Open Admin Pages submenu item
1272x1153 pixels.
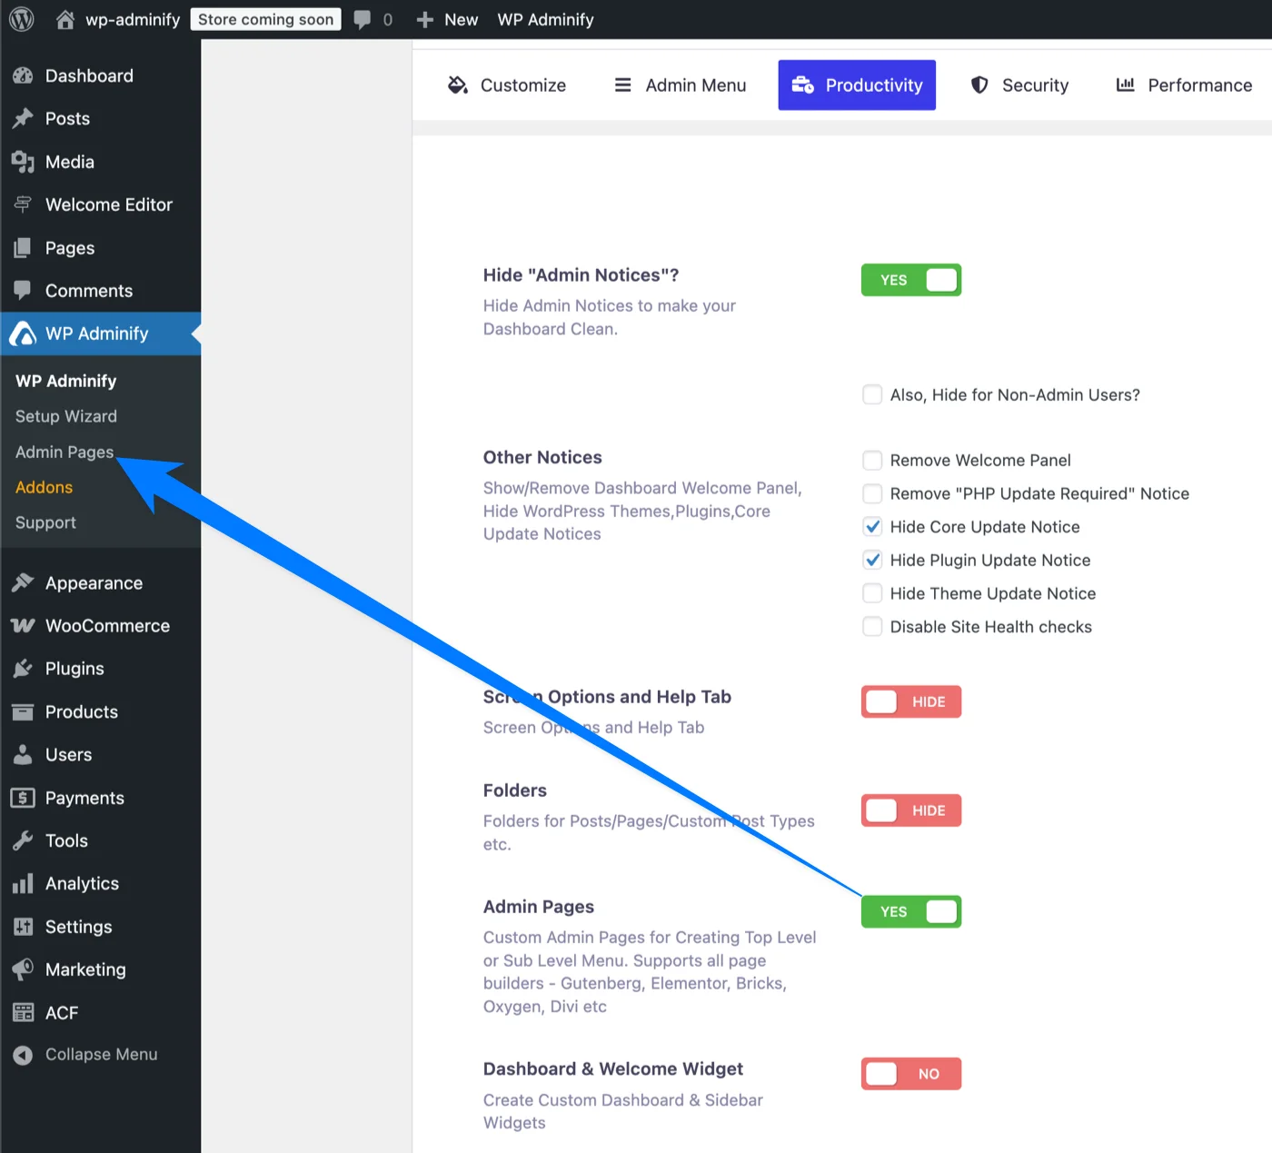tap(65, 452)
